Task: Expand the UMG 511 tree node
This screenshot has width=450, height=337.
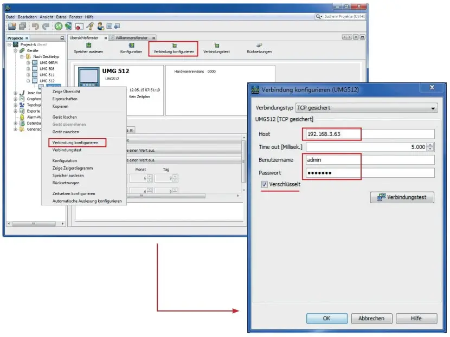Action: (x=28, y=75)
